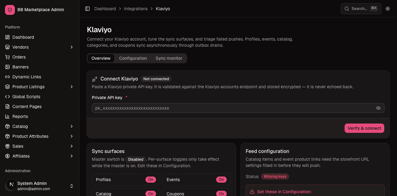The width and height of the screenshot is (397, 196).
Task: Expand the Product Listings chevron
Action: tap(72, 87)
